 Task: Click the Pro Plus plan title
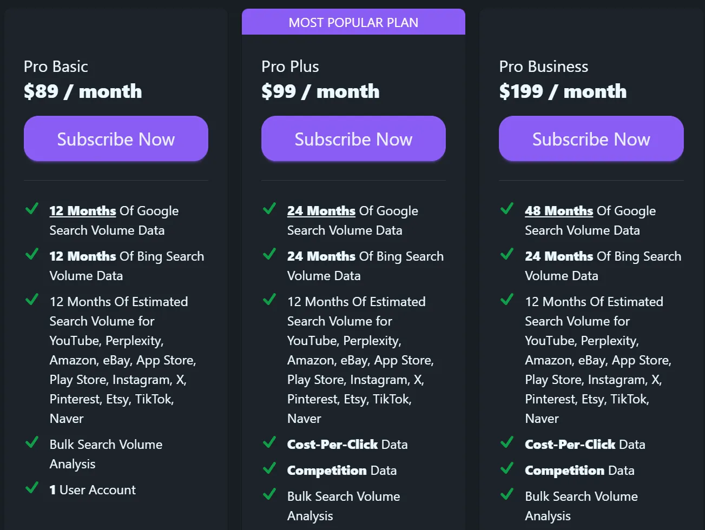290,67
